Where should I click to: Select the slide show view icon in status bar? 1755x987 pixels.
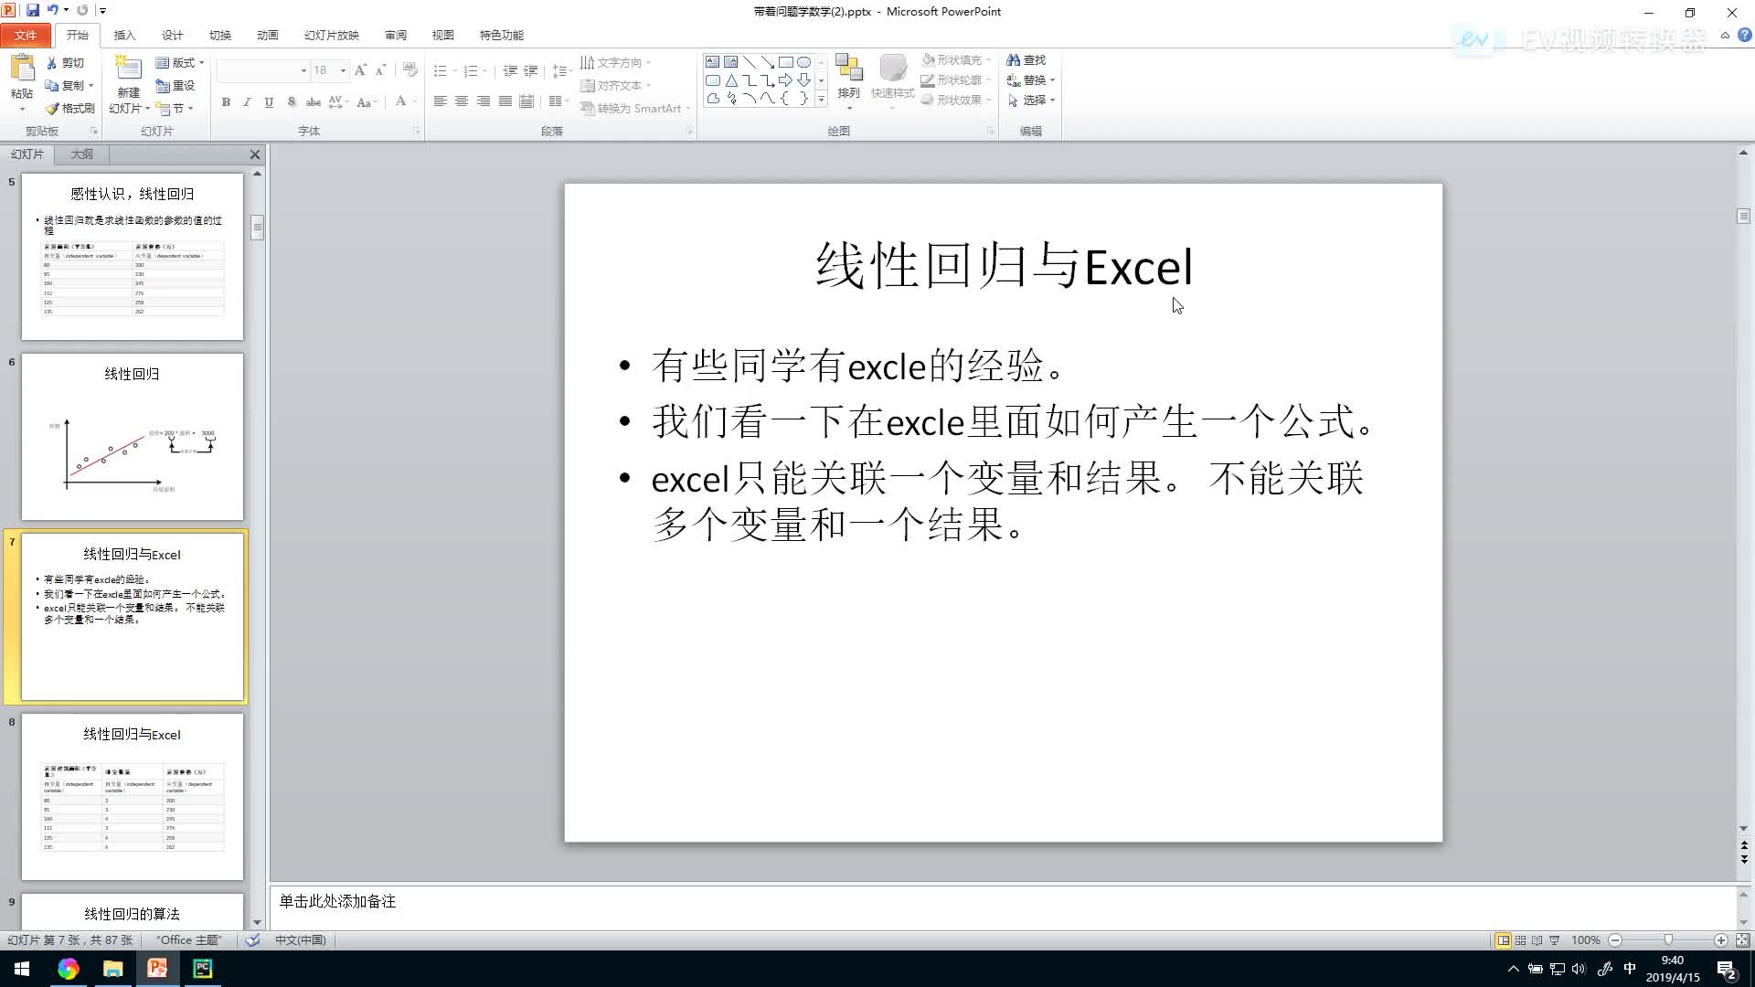pos(1554,939)
